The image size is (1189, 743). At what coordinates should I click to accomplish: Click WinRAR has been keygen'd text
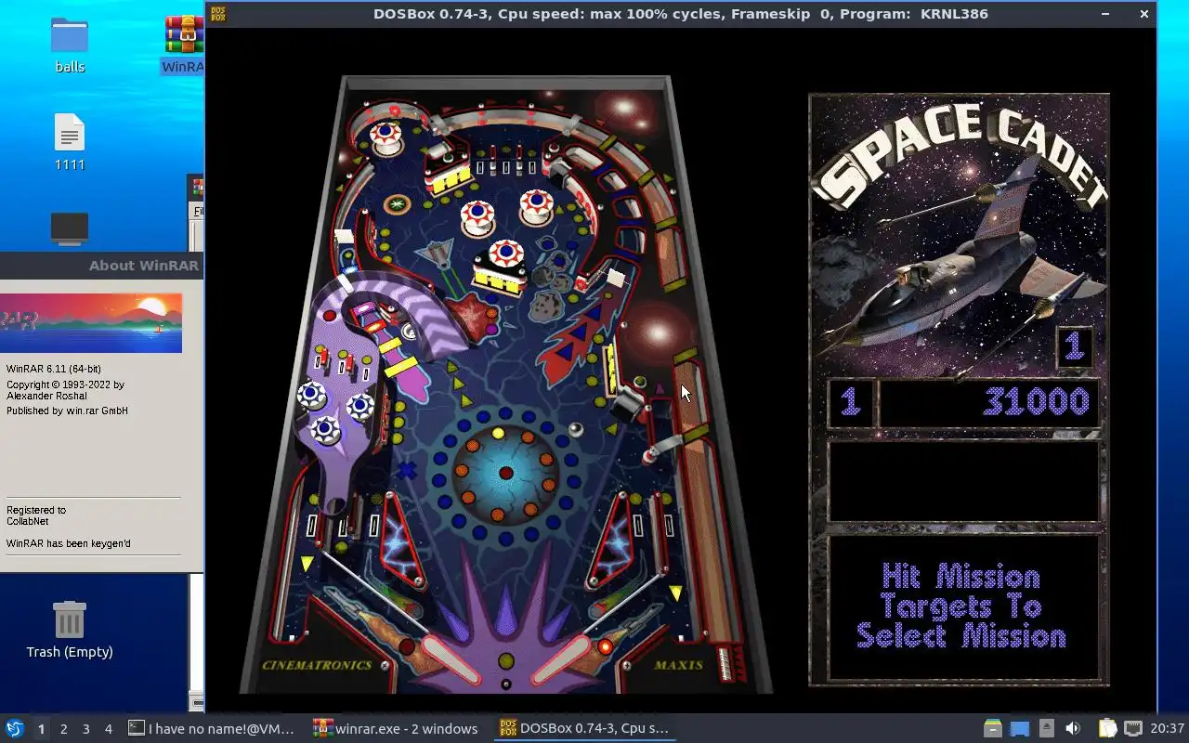69,543
